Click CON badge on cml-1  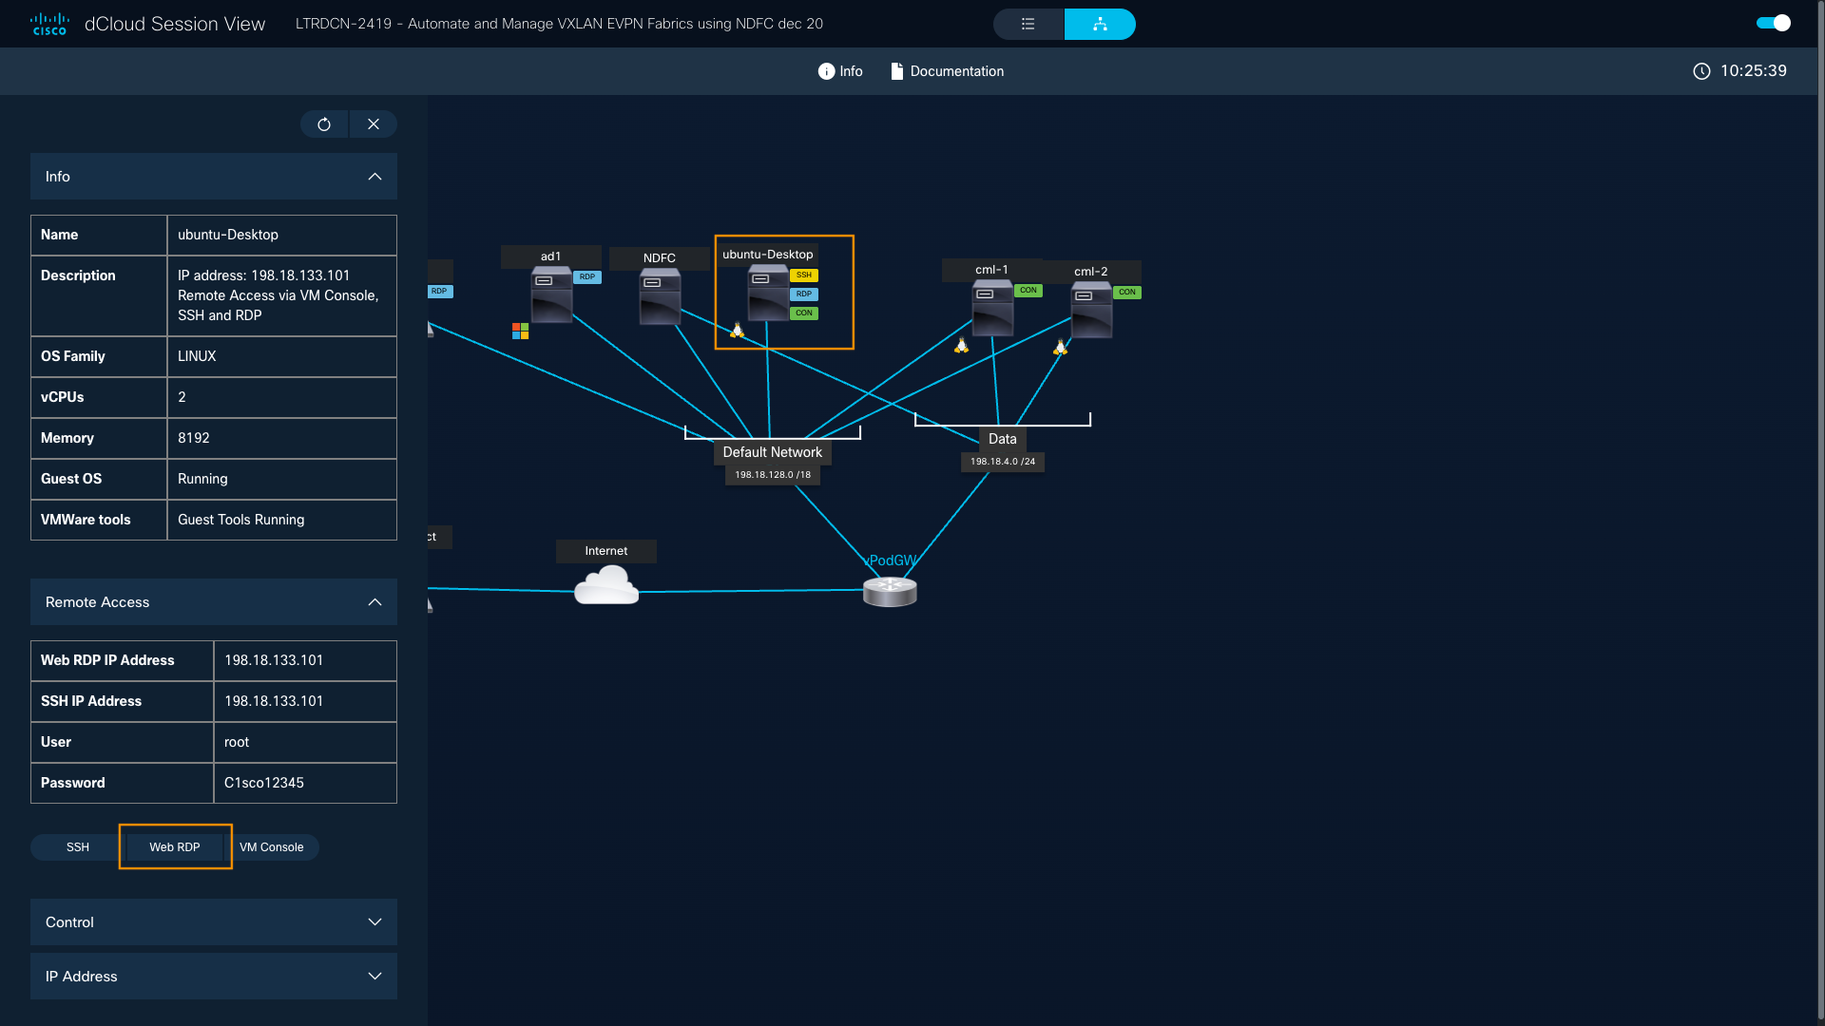click(1028, 291)
